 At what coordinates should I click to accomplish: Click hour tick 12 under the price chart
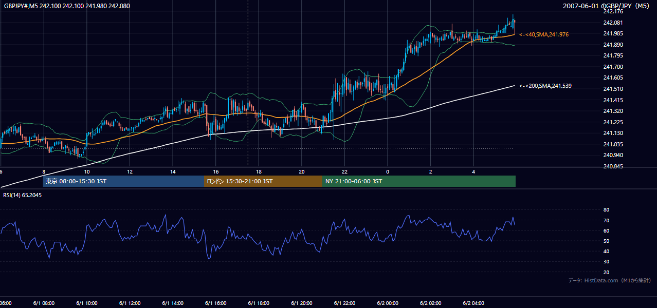[130, 172]
